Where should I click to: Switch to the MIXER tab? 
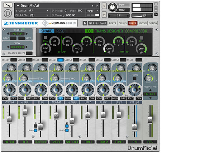tap(133, 23)
